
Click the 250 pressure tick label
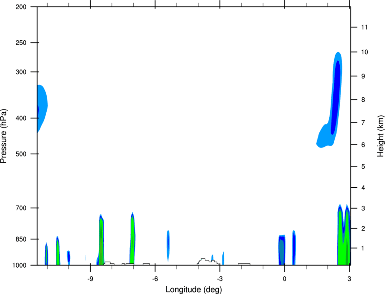[21, 43]
